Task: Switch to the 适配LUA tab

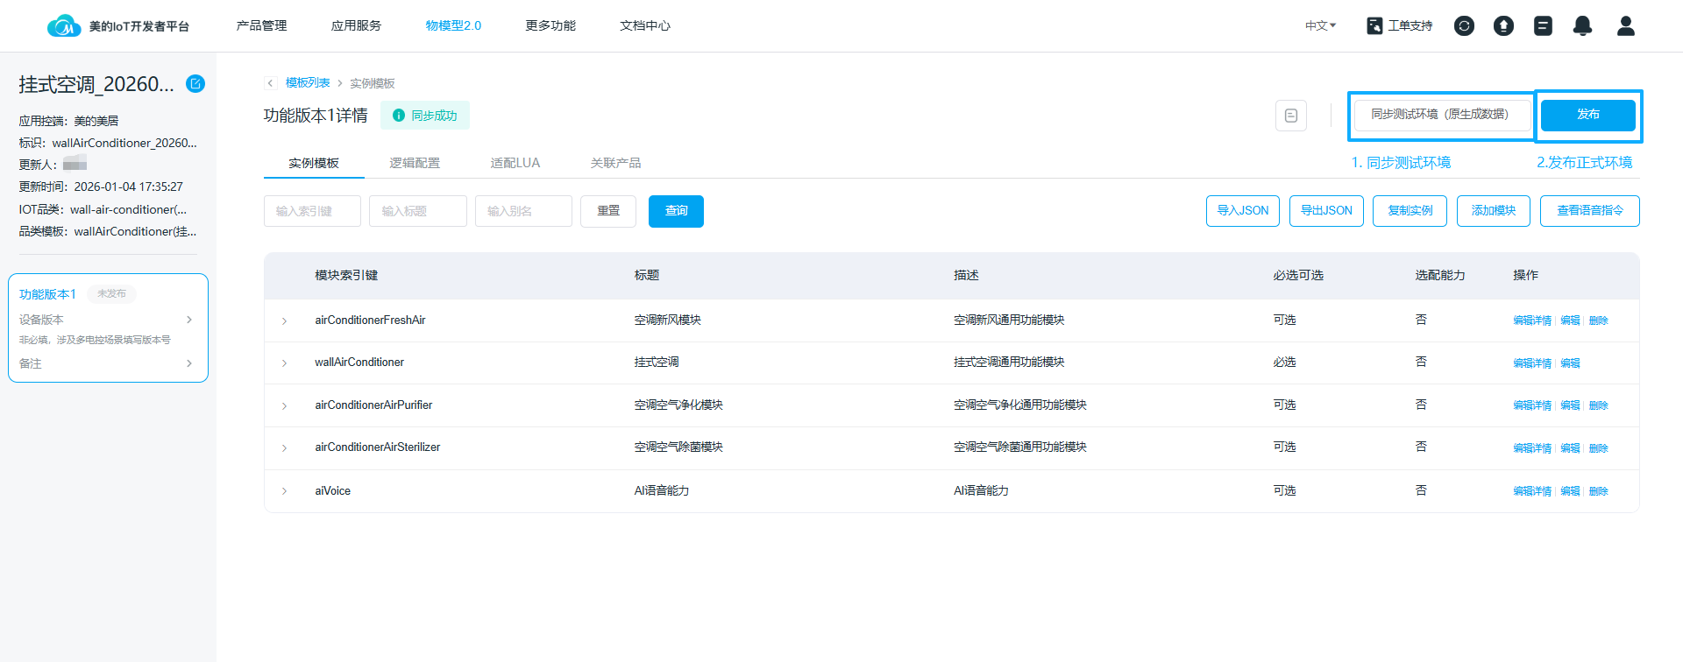Action: 515,163
